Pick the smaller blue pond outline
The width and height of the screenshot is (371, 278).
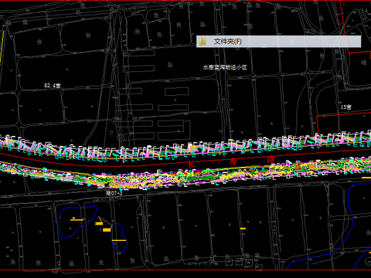pyautogui.click(x=119, y=237)
